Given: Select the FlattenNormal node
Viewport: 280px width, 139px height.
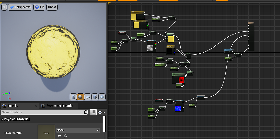Looking at the screenshot, I should tap(201, 97).
